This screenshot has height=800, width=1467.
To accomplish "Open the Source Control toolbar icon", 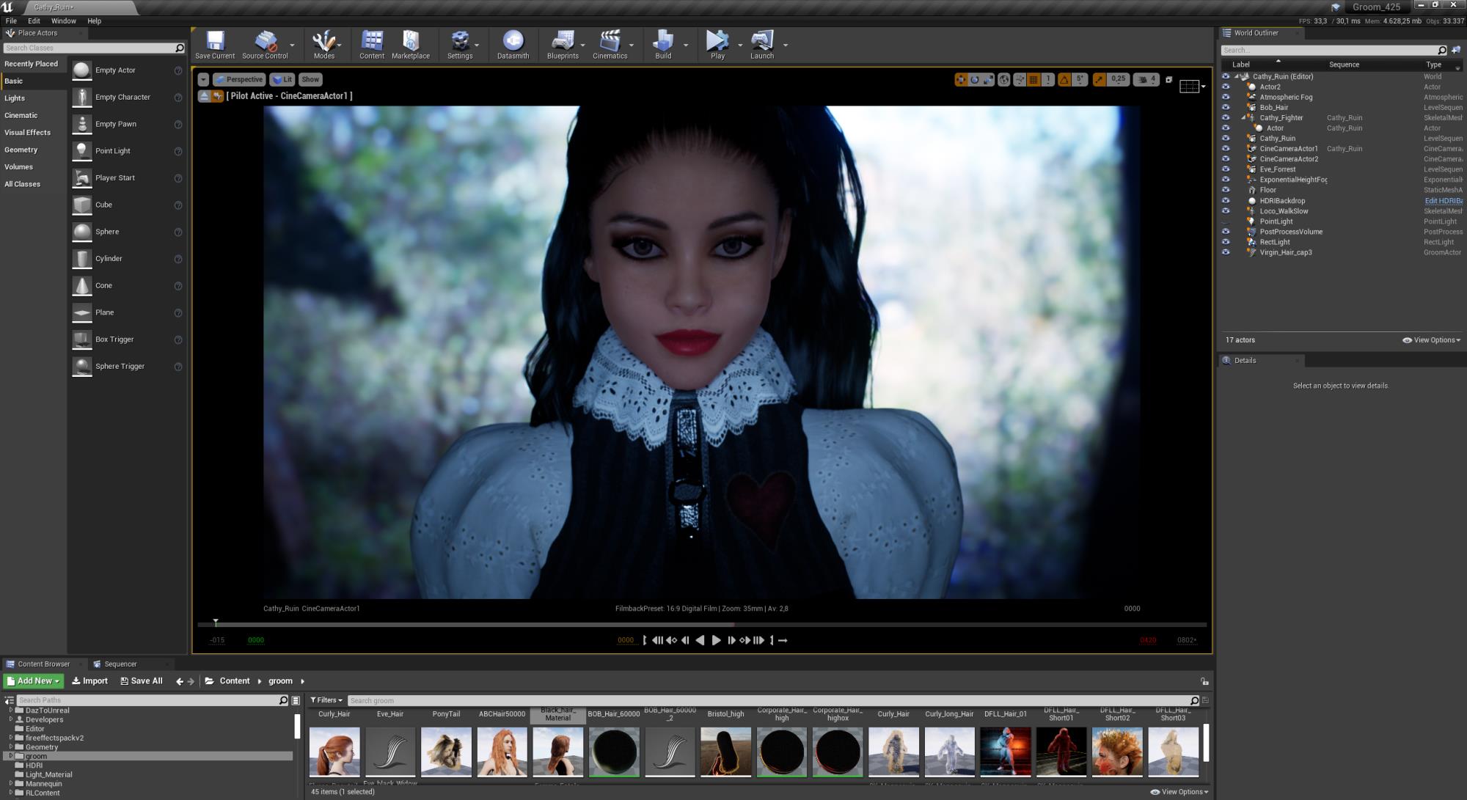I will [x=265, y=44].
